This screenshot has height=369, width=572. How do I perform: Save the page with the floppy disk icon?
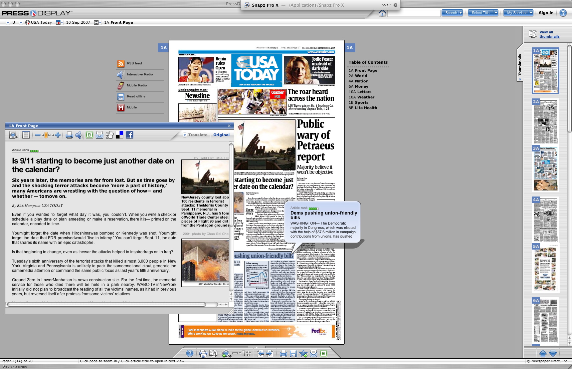(x=294, y=354)
